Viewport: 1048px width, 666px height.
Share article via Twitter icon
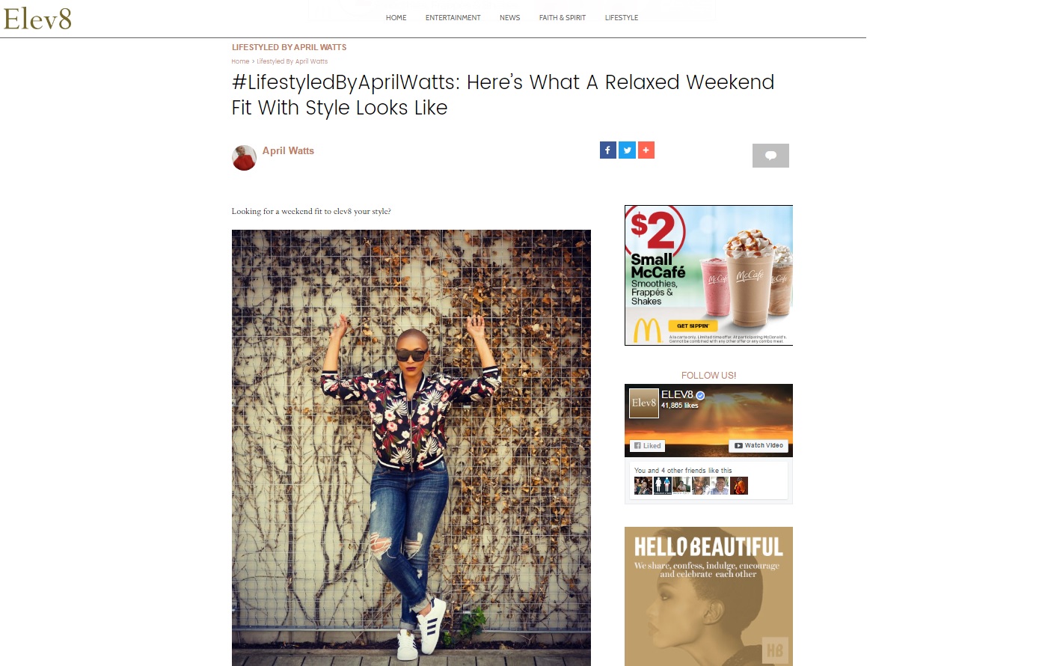click(x=628, y=150)
